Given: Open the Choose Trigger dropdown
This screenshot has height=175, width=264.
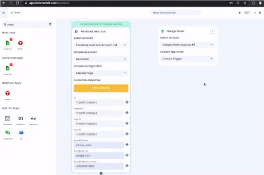Looking at the screenshot, I should (187, 58).
